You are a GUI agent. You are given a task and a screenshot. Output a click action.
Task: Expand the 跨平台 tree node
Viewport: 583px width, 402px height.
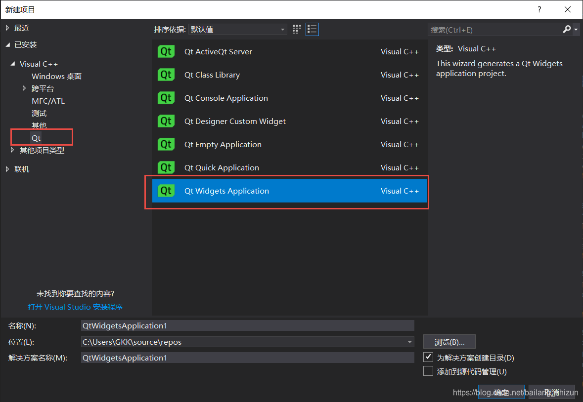tap(24, 88)
